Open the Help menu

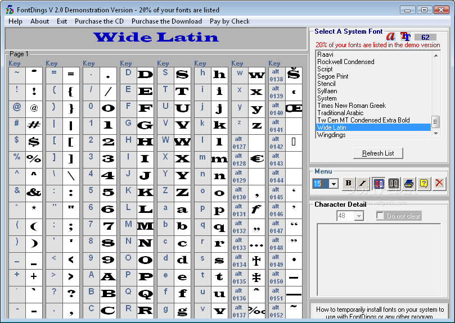click(x=15, y=21)
